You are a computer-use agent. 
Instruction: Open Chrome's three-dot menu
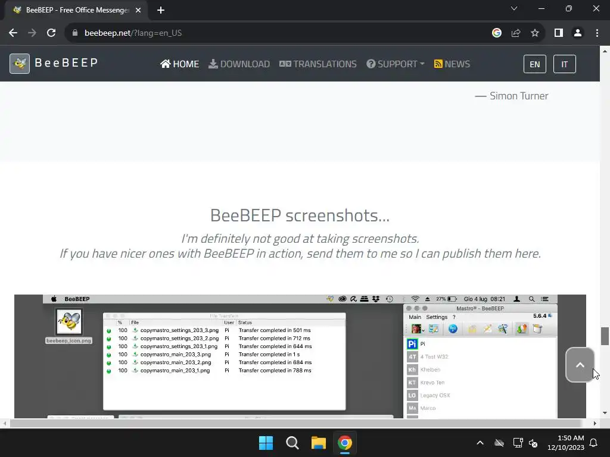[597, 33]
